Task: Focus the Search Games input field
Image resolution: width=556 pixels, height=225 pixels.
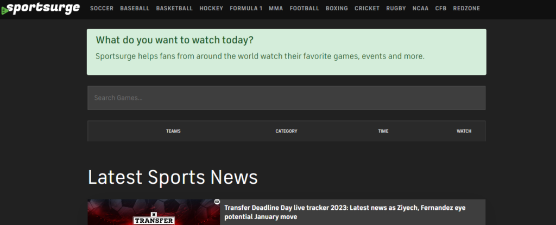Action: click(287, 98)
